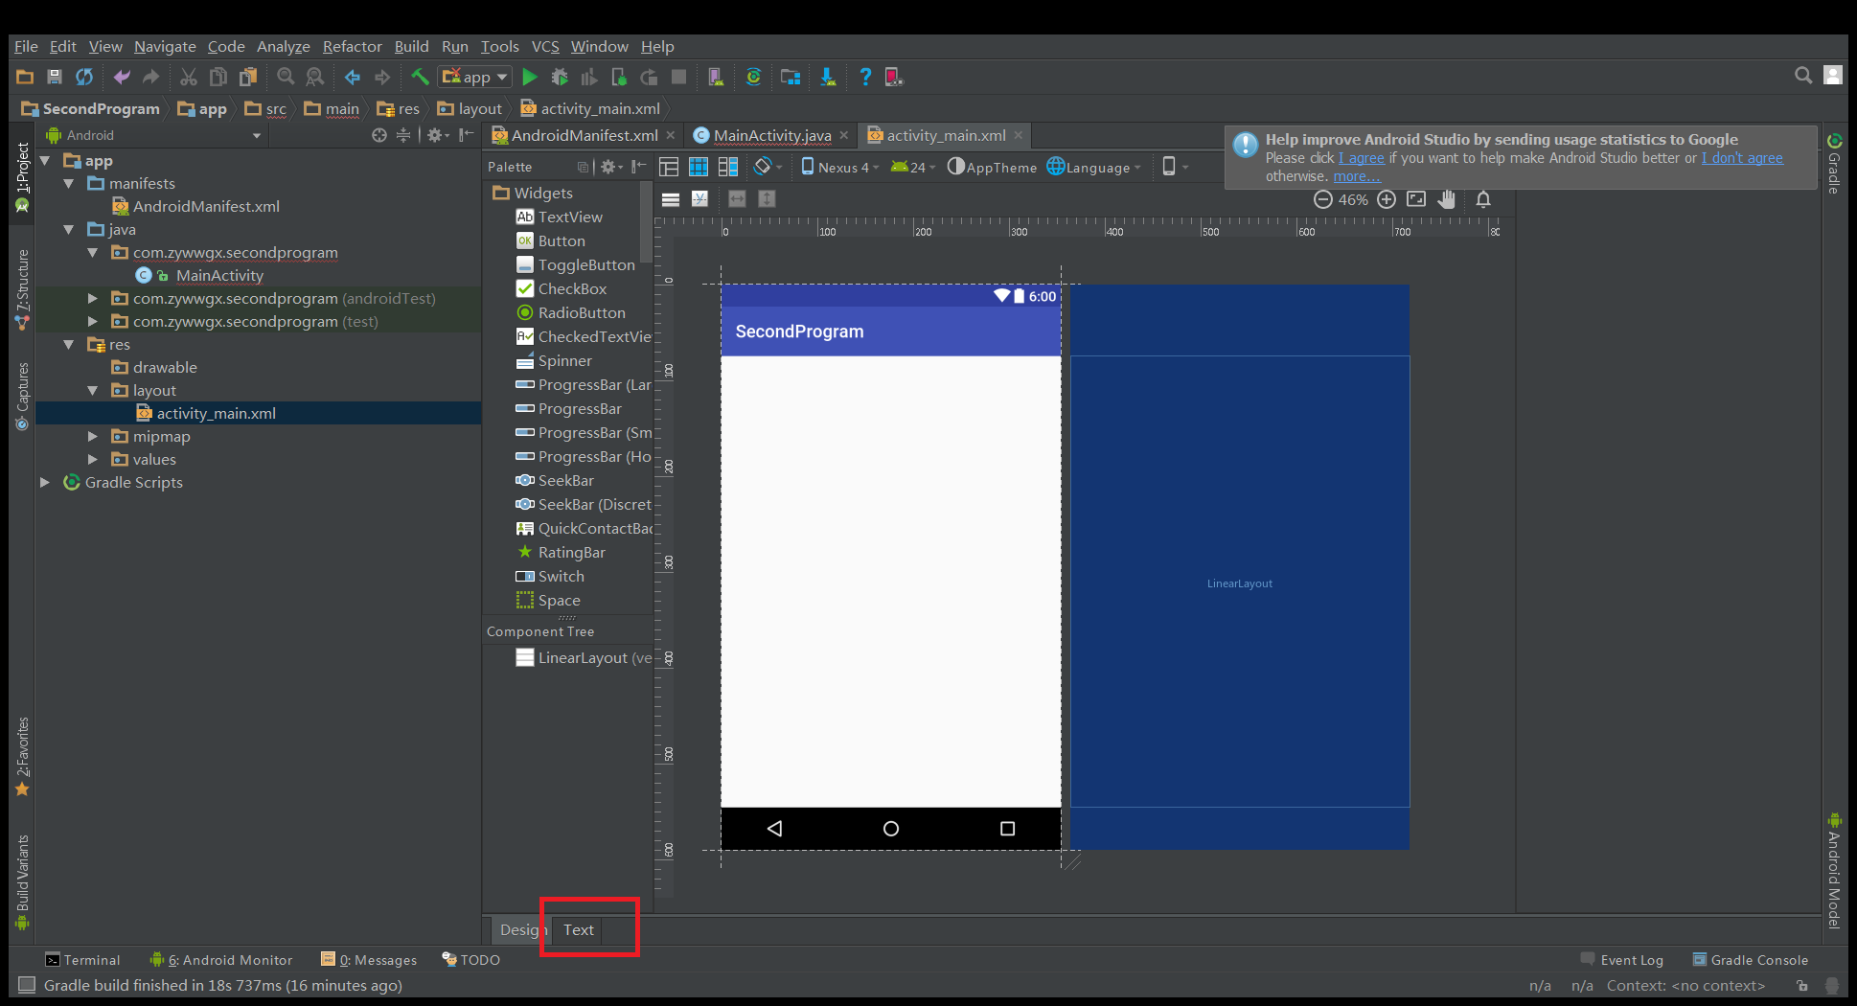The image size is (1857, 1006).
Task: Open the AVD Manager icon
Action: point(715,78)
